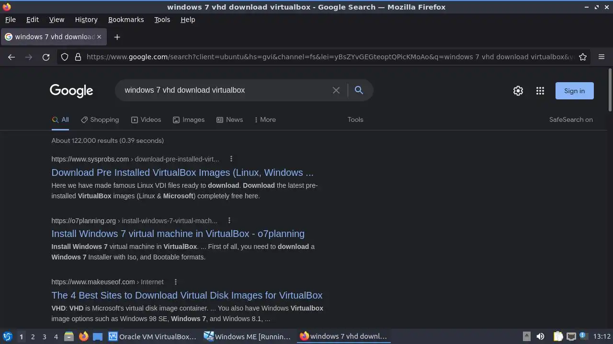Open the Help menu
Viewport: 613px width, 344px height.
coord(188,20)
